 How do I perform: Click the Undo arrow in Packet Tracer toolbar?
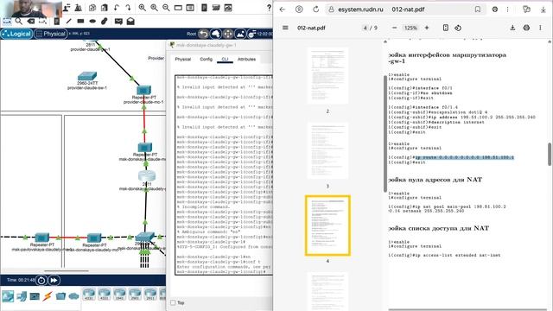[116, 8]
